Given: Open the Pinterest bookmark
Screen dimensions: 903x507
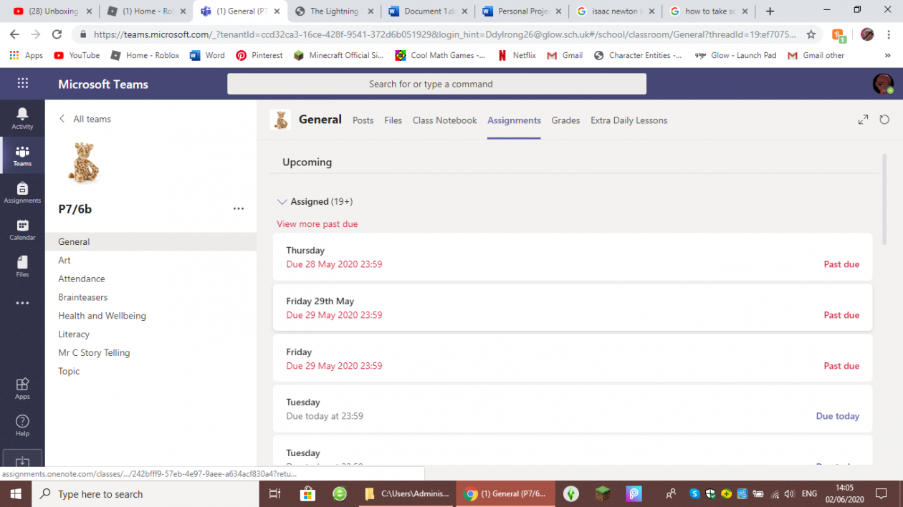Looking at the screenshot, I should coord(259,55).
